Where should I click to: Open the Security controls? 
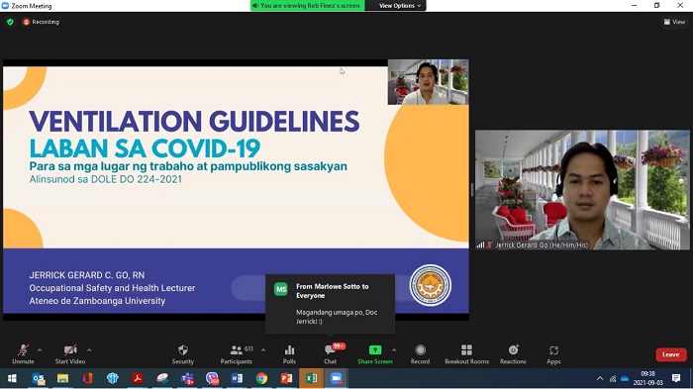(183, 354)
